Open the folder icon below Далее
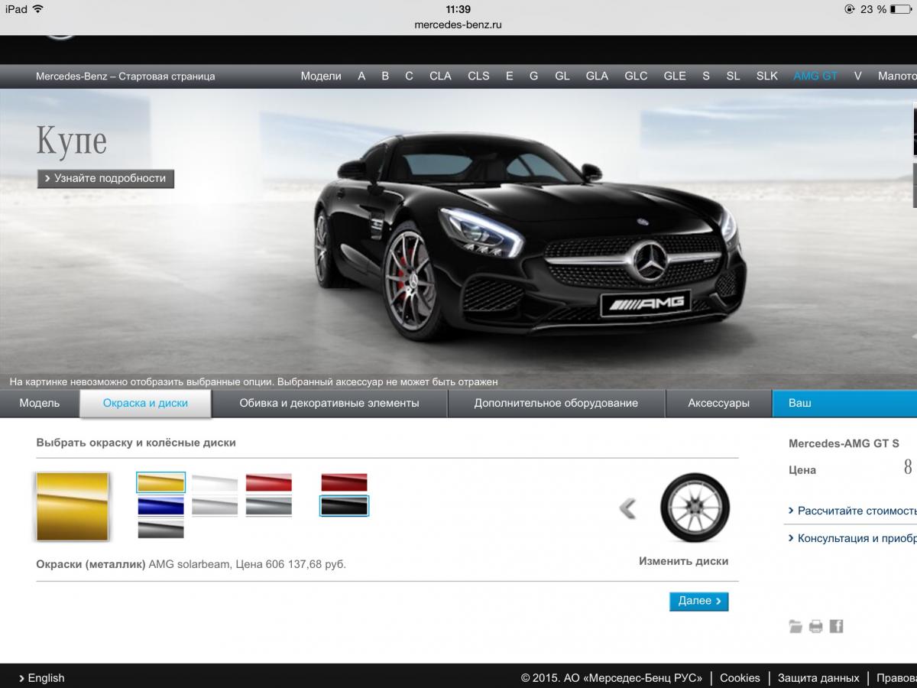The height and width of the screenshot is (688, 917). (x=795, y=627)
